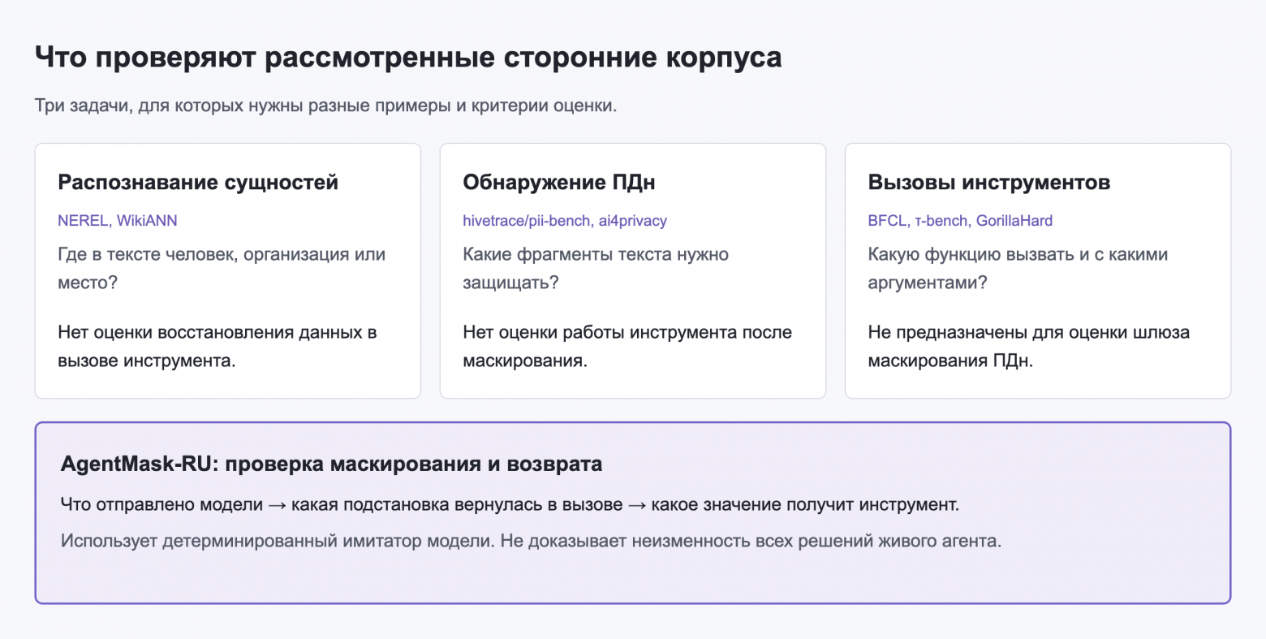
Task: Click the subtitle starting "Три задачи, для которых"
Action: pos(325,106)
